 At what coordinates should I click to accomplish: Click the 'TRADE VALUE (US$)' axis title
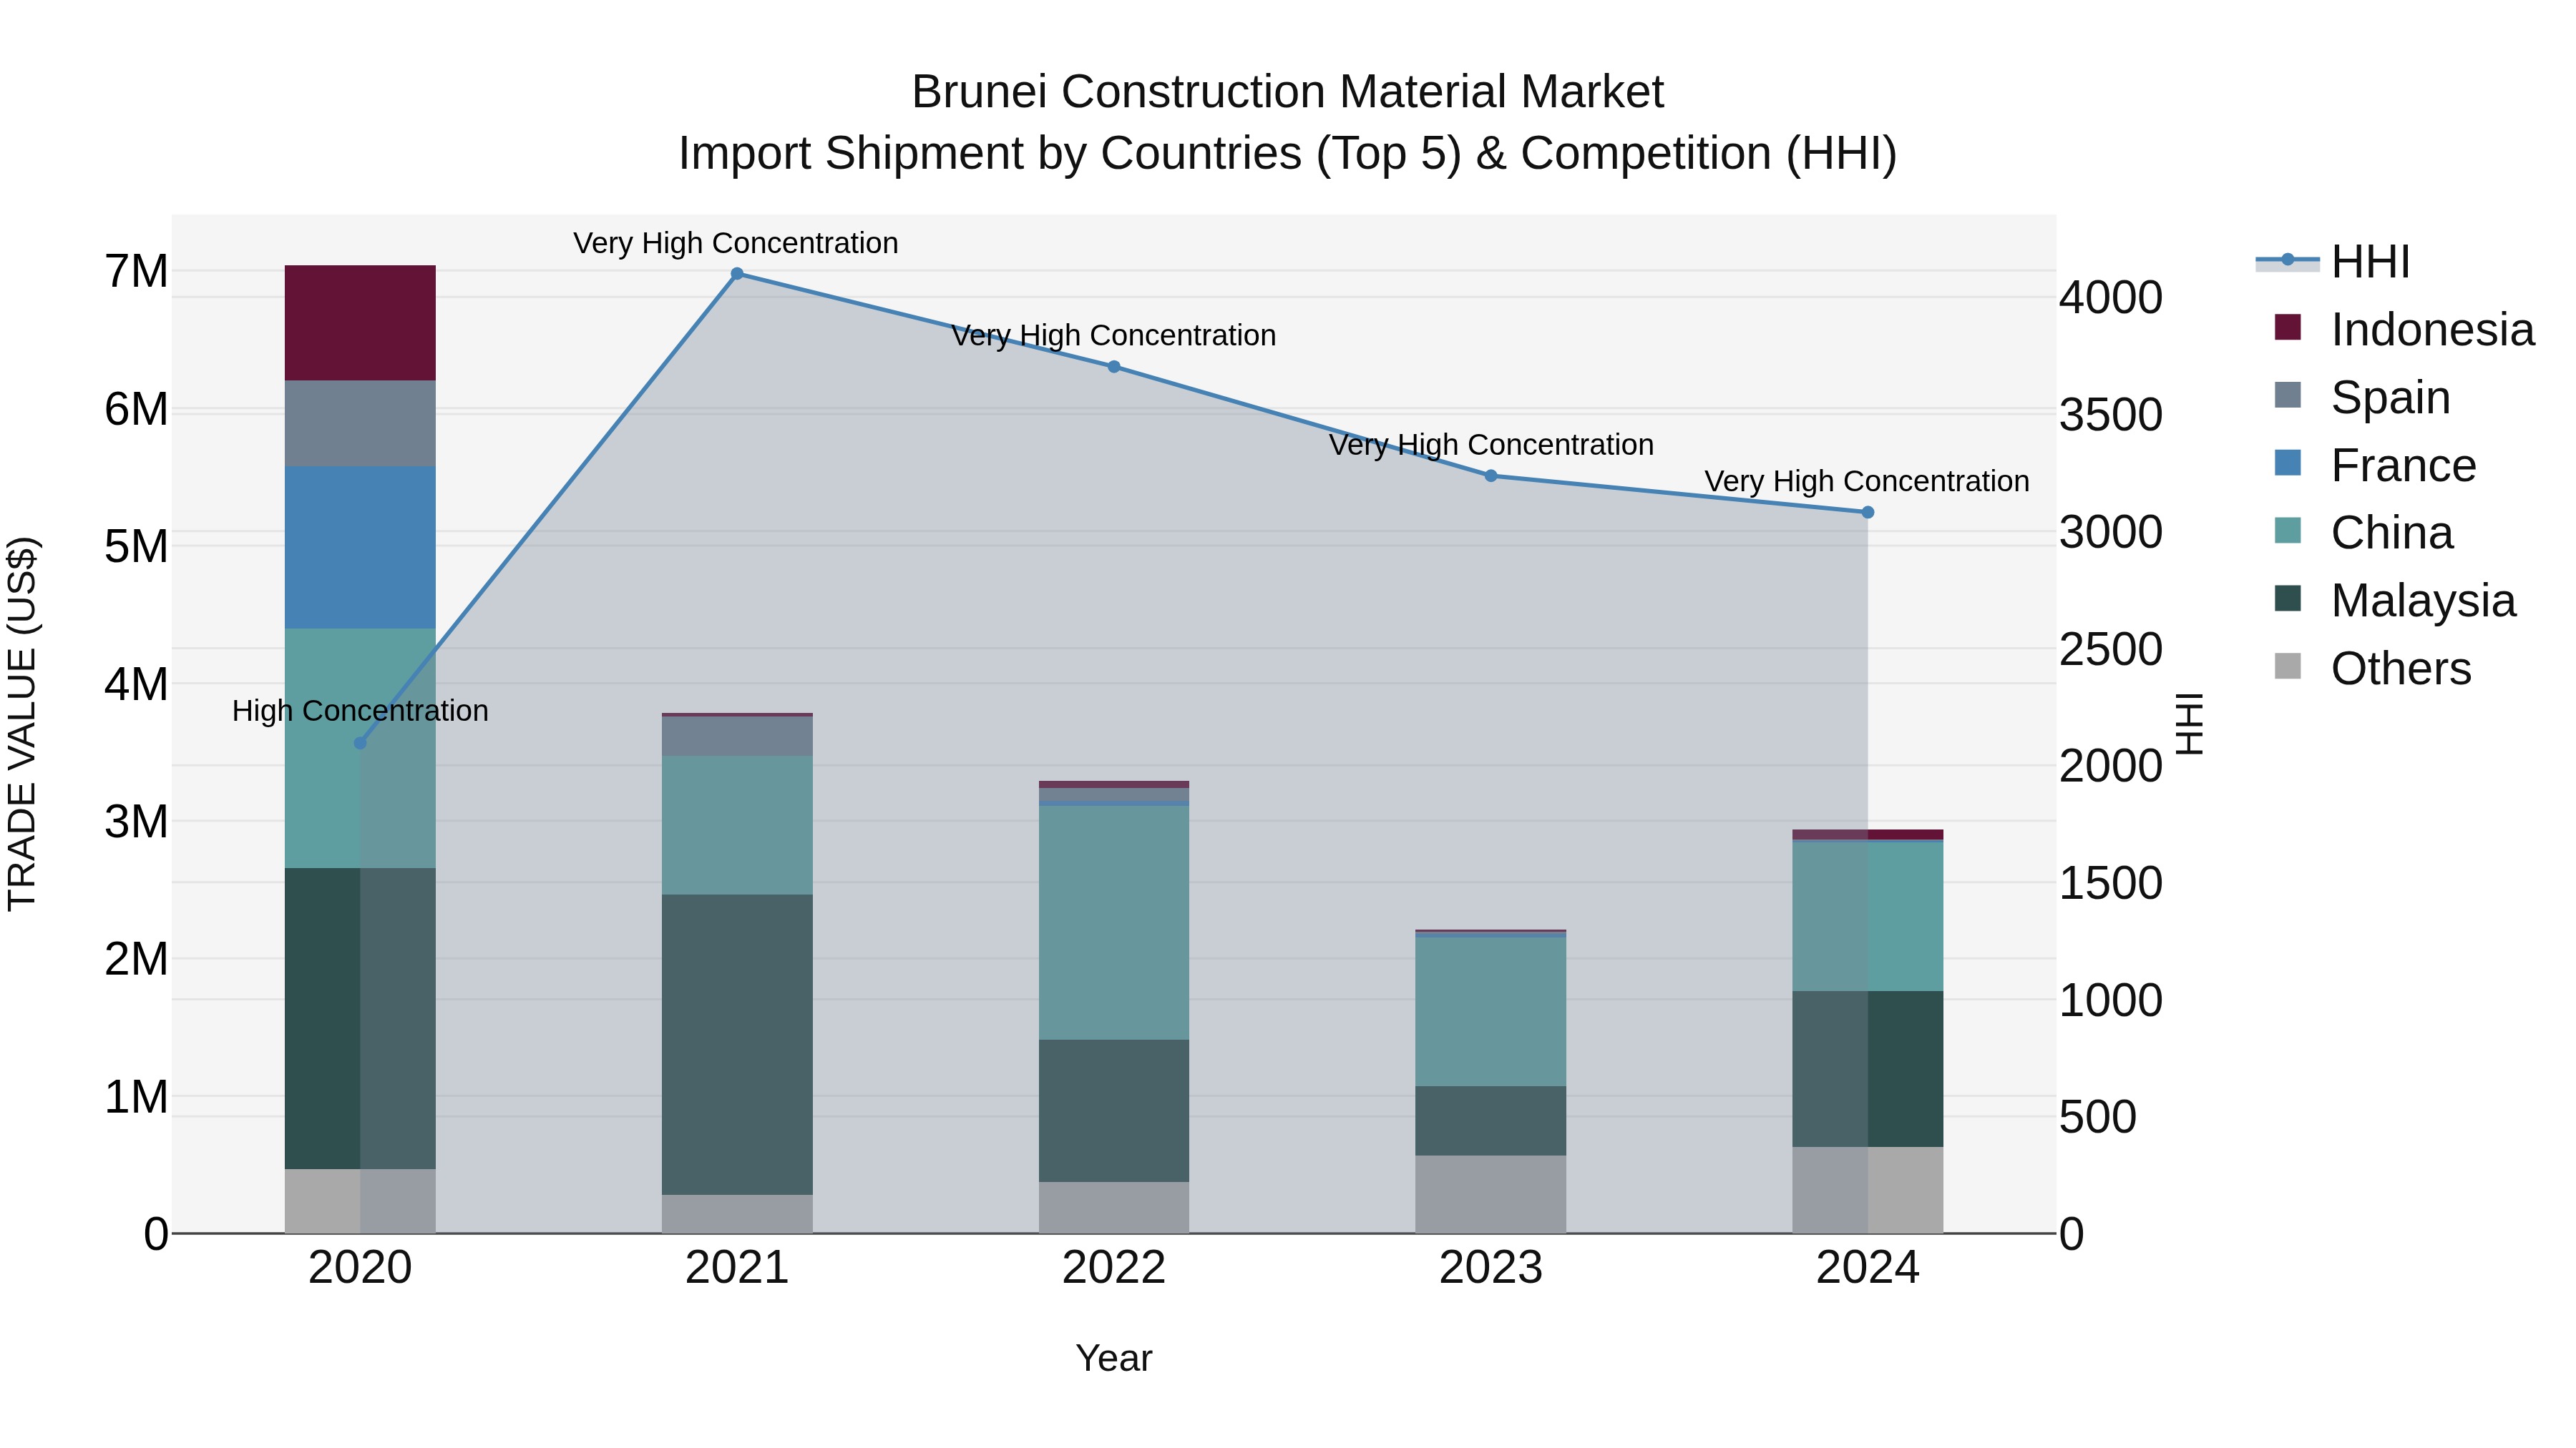click(x=22, y=724)
